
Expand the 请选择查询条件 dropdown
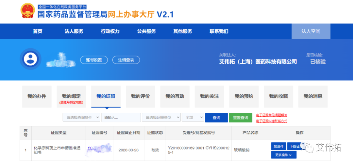[x=81, y=118]
